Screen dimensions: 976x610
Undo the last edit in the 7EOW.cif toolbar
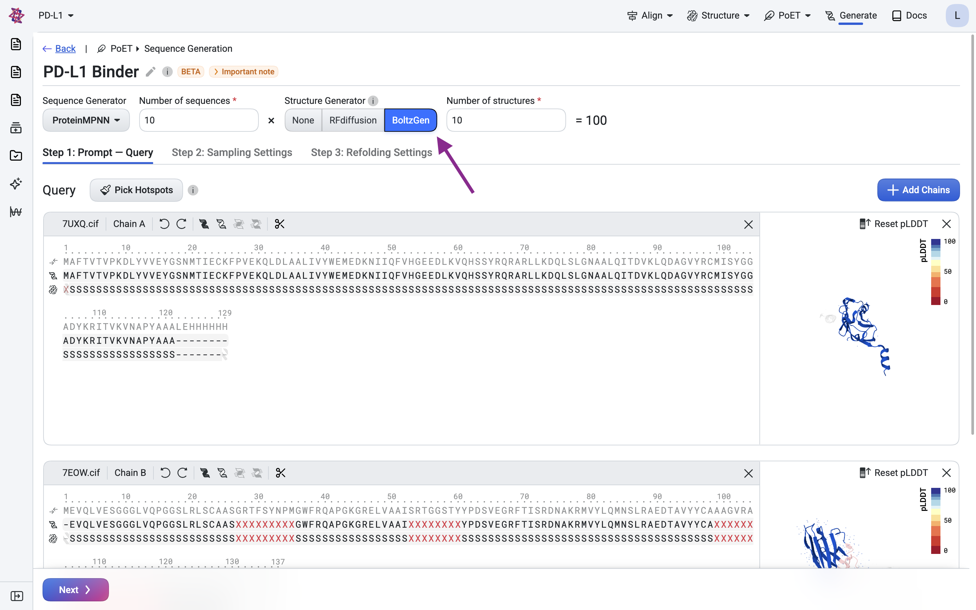click(x=165, y=473)
